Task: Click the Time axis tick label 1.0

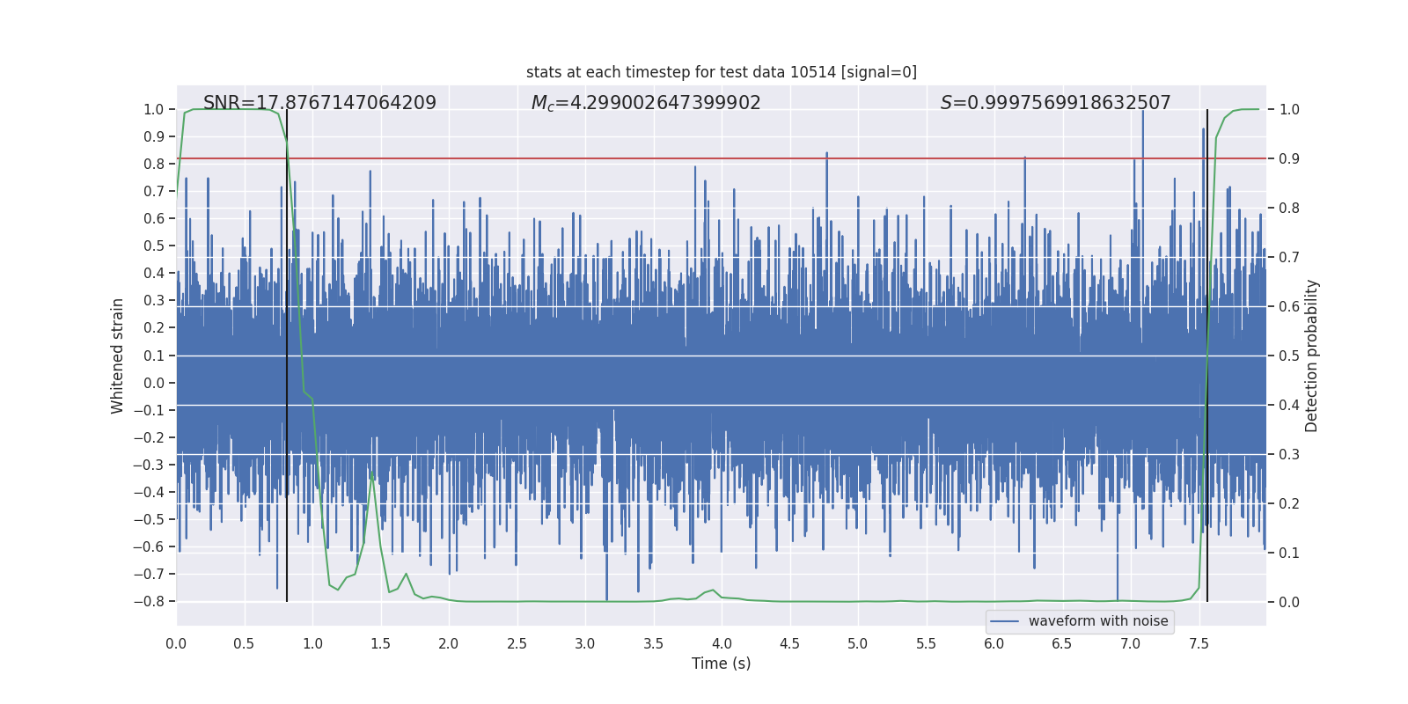Action: (312, 643)
